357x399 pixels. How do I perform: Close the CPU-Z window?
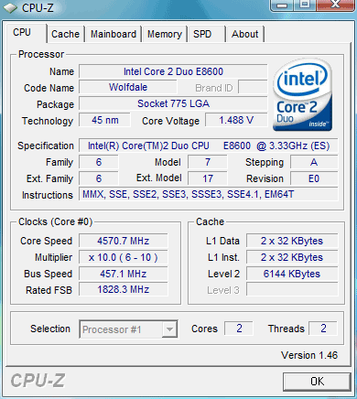[335, 5]
